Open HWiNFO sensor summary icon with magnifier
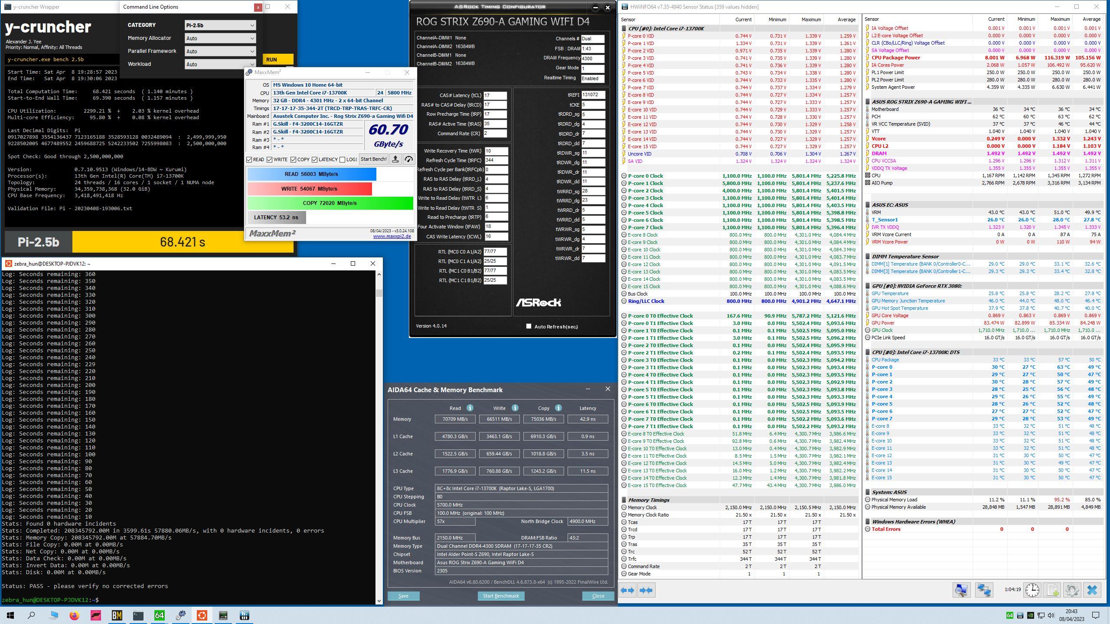This screenshot has width=1110, height=624. pyautogui.click(x=961, y=590)
